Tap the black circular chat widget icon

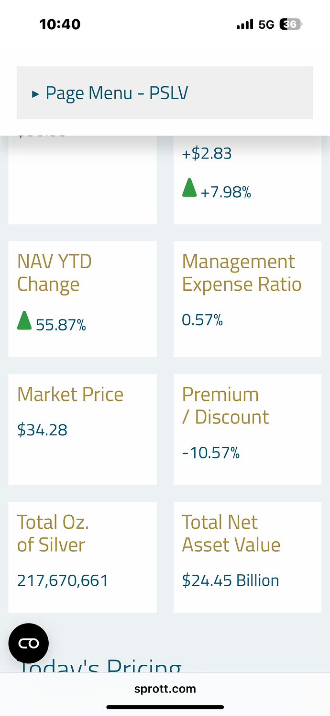pos(29,643)
